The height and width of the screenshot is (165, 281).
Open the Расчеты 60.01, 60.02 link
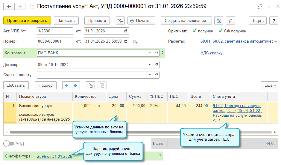[239, 41]
